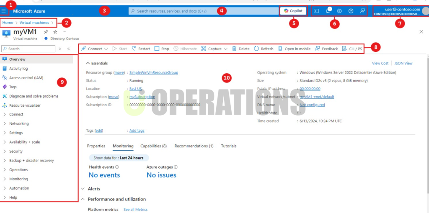
Task: Stop the virtual machine
Action: 162,49
